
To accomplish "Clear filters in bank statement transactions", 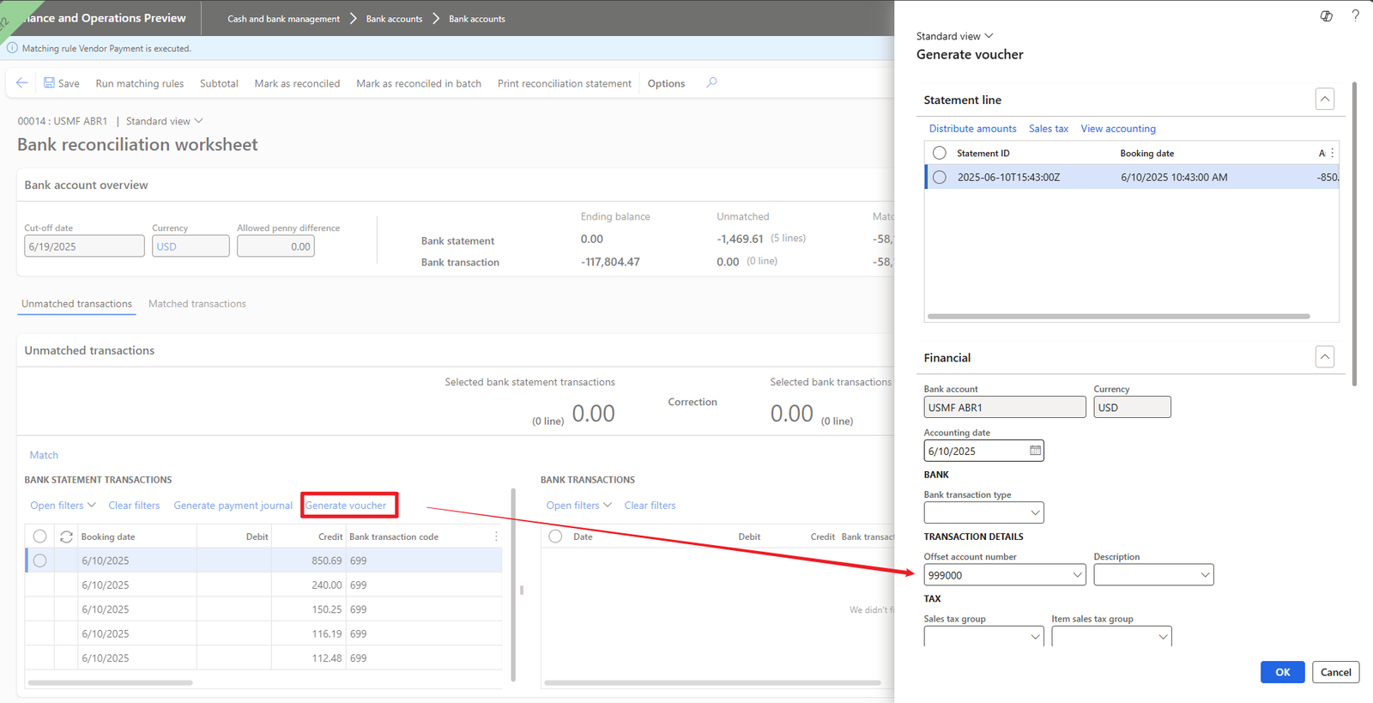I will (x=134, y=506).
